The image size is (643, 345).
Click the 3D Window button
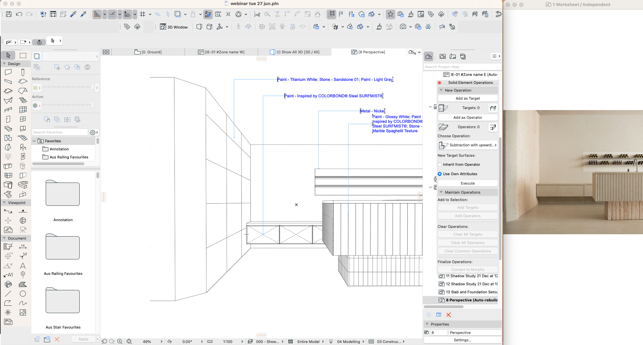pyautogui.click(x=174, y=27)
